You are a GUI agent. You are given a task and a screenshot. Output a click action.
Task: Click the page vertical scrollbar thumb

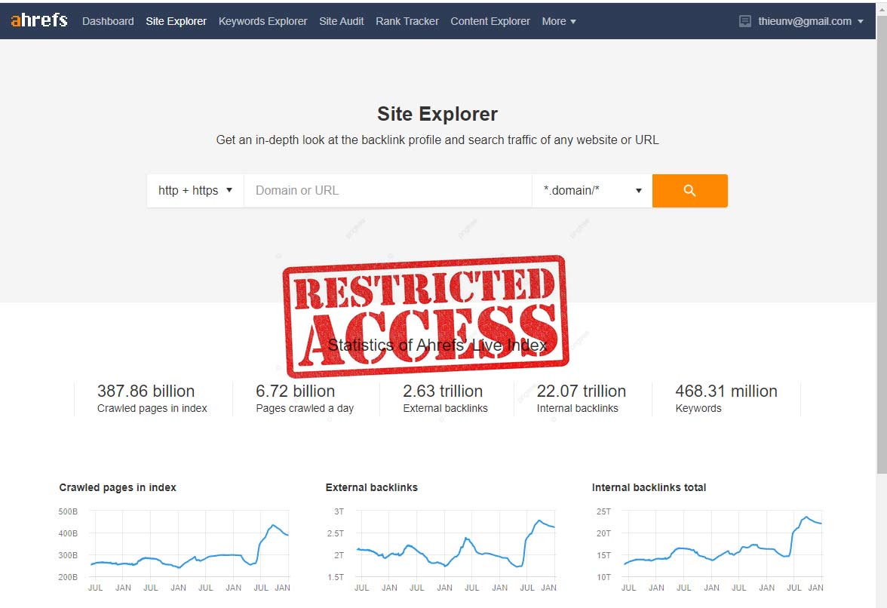(x=881, y=243)
